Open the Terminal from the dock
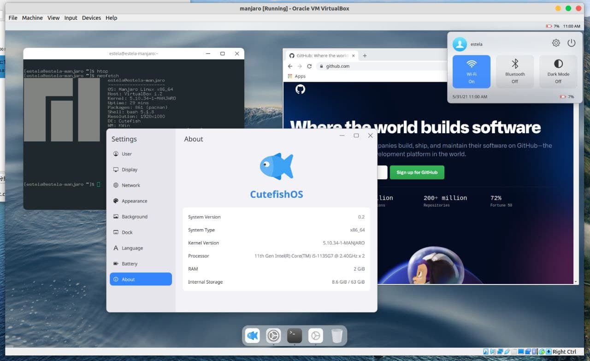This screenshot has width=590, height=361. click(x=295, y=336)
